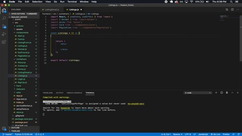Kill terminal with trash icon

pos(227,93)
